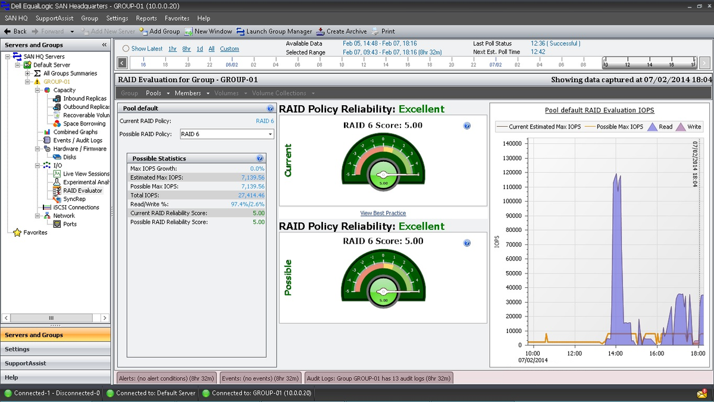
Task: Click the Print toolbar icon
Action: (375, 32)
